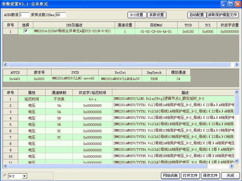Click 读取保护模型文件 button

(223, 15)
